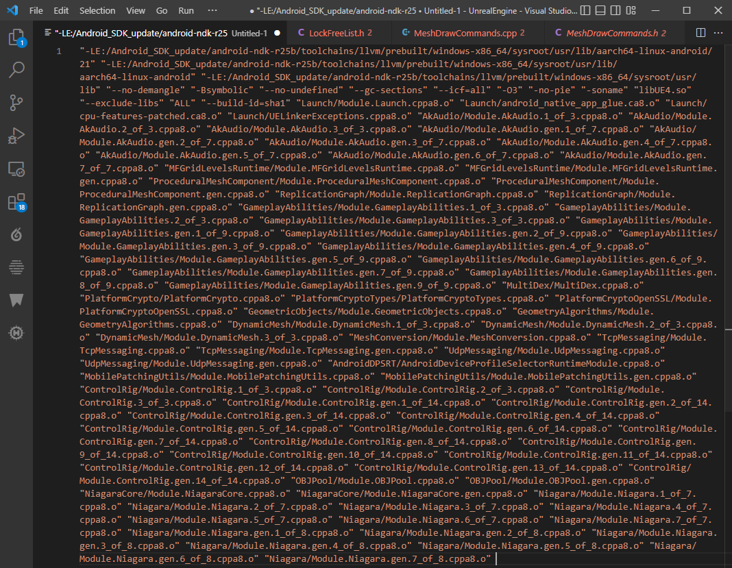
Task: Click the text "OBJPool/Module.OBJPool.gen.cppa8.o"
Action: [560, 481]
